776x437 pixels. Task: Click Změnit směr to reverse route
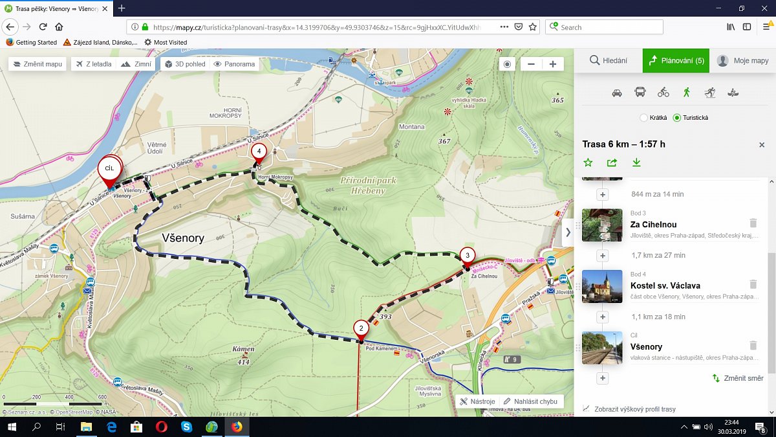tap(738, 378)
